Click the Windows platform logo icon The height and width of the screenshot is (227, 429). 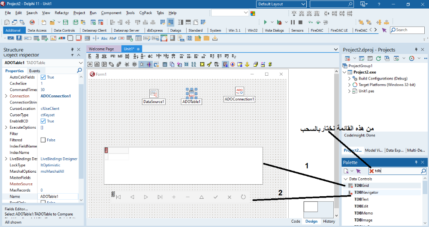pos(253,13)
